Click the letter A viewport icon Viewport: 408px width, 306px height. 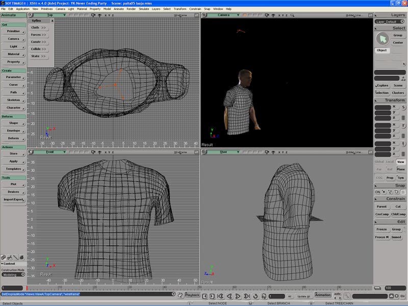(x=31, y=15)
